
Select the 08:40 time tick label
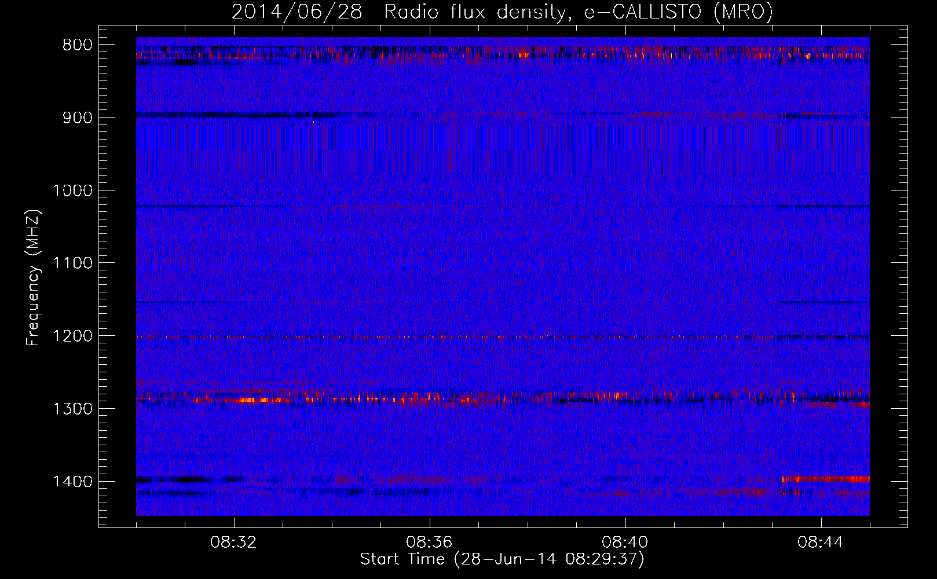point(625,543)
